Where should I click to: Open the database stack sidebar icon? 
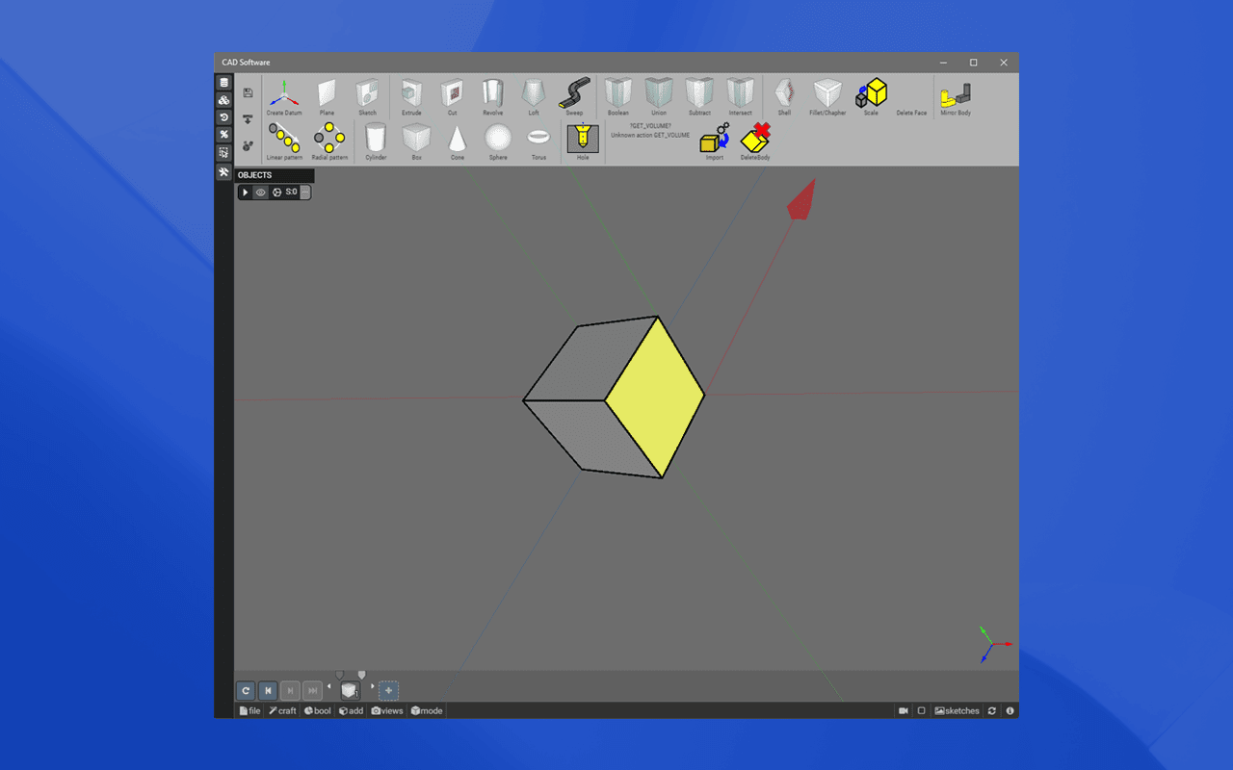(x=223, y=83)
